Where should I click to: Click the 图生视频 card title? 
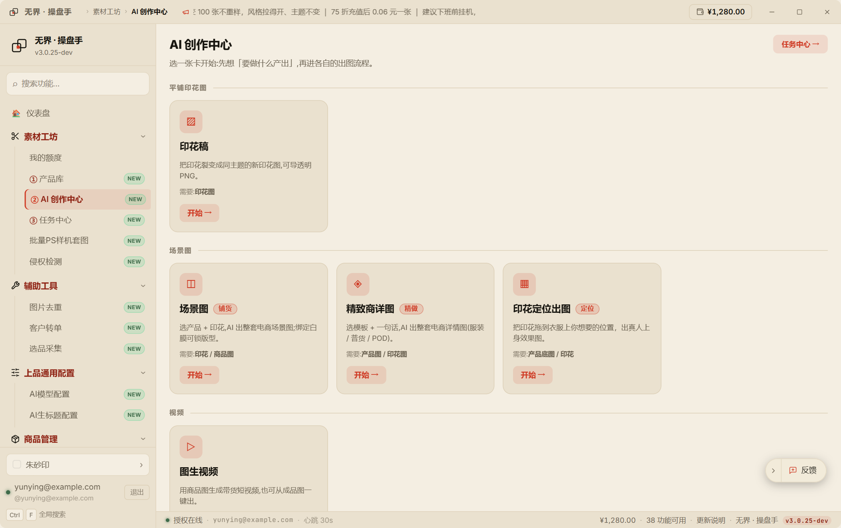coord(199,472)
